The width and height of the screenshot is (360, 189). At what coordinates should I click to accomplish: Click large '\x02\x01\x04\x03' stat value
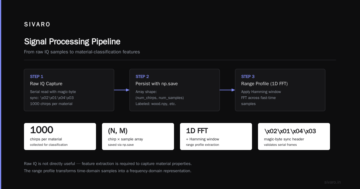290,131
